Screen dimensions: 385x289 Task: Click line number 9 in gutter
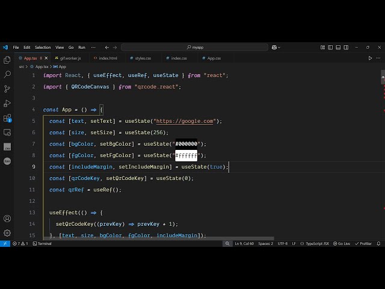[x=34, y=167]
